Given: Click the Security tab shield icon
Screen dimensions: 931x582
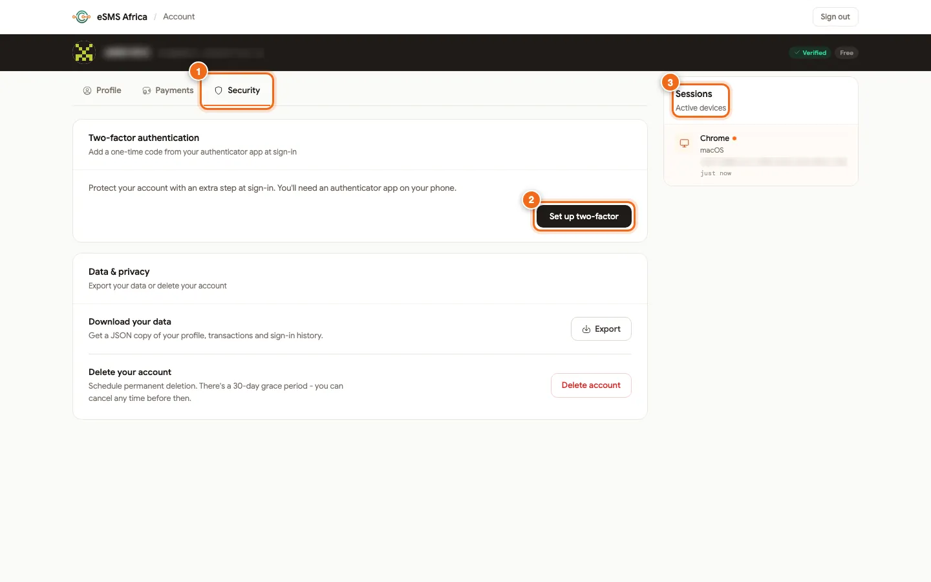Looking at the screenshot, I should (219, 91).
